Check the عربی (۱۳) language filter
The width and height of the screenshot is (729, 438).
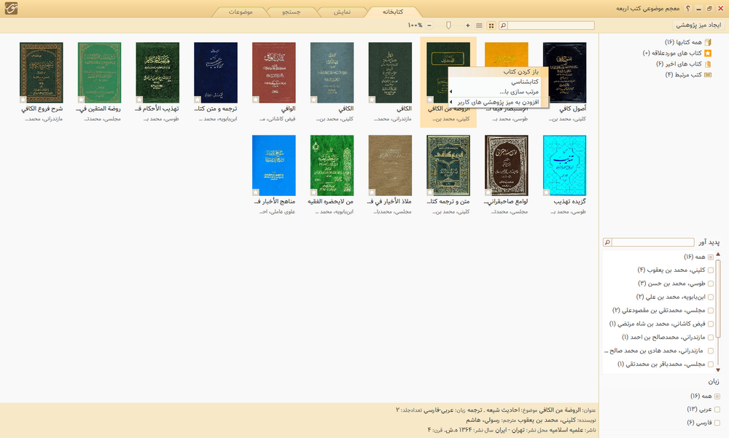tap(717, 410)
